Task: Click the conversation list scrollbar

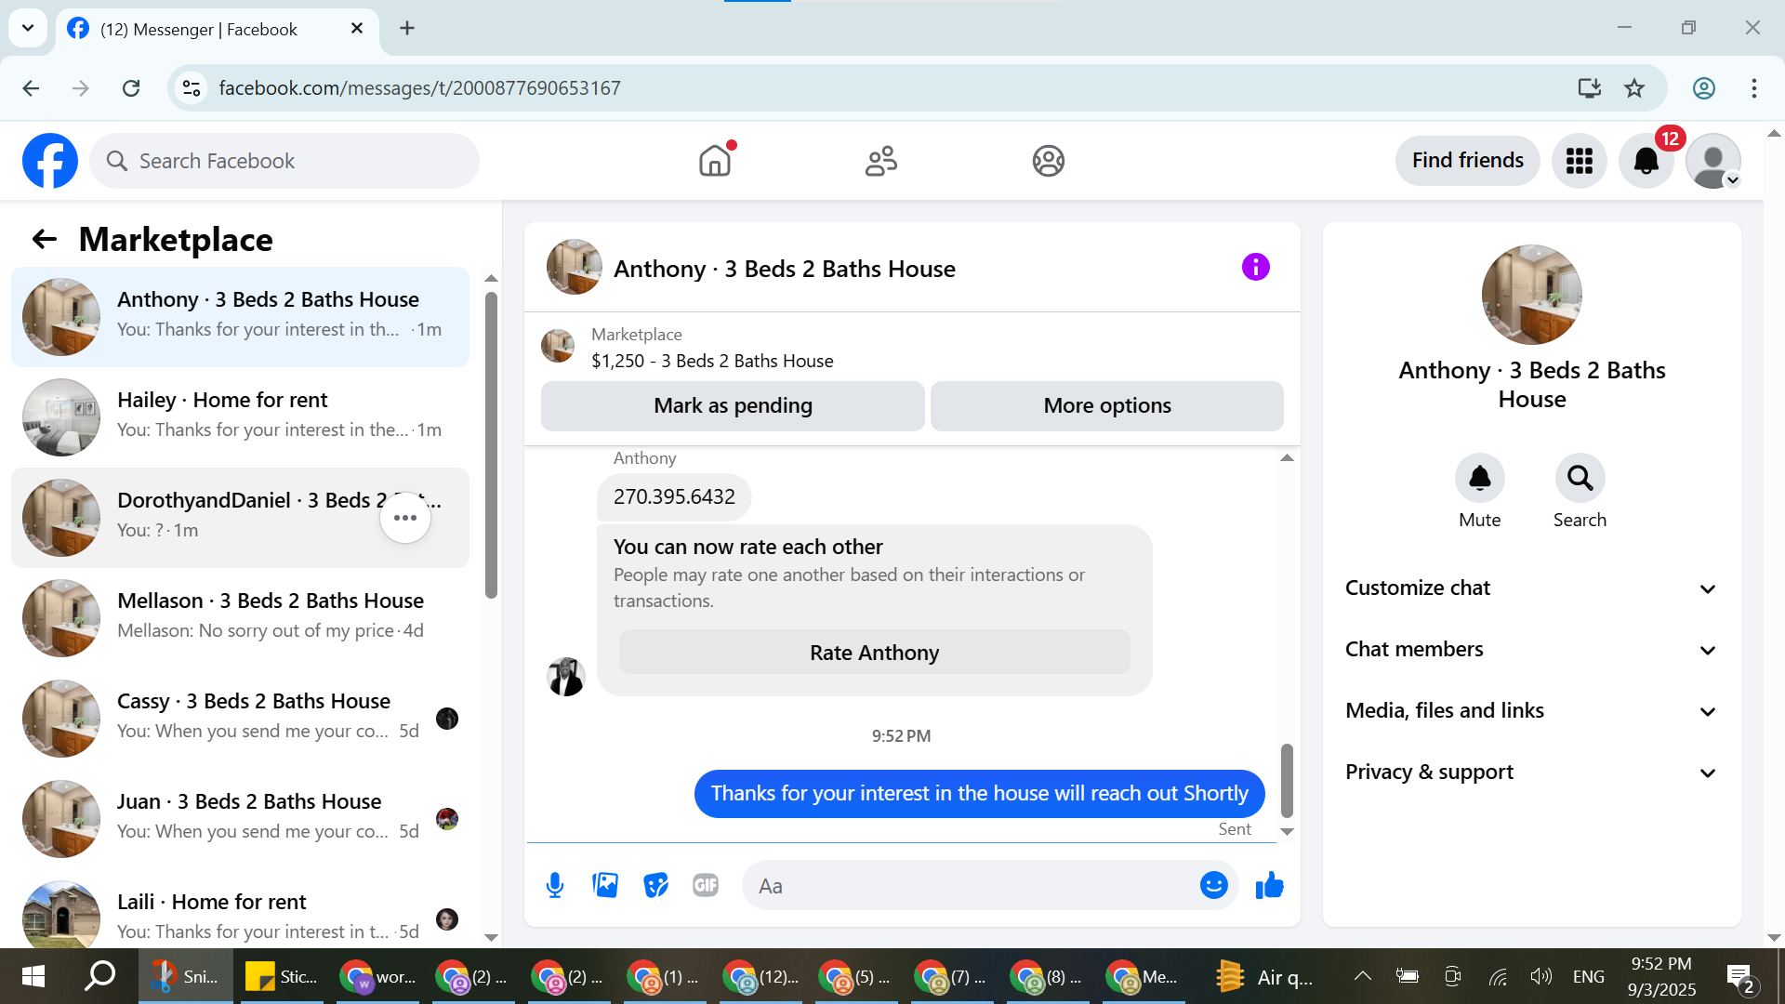Action: (491, 446)
